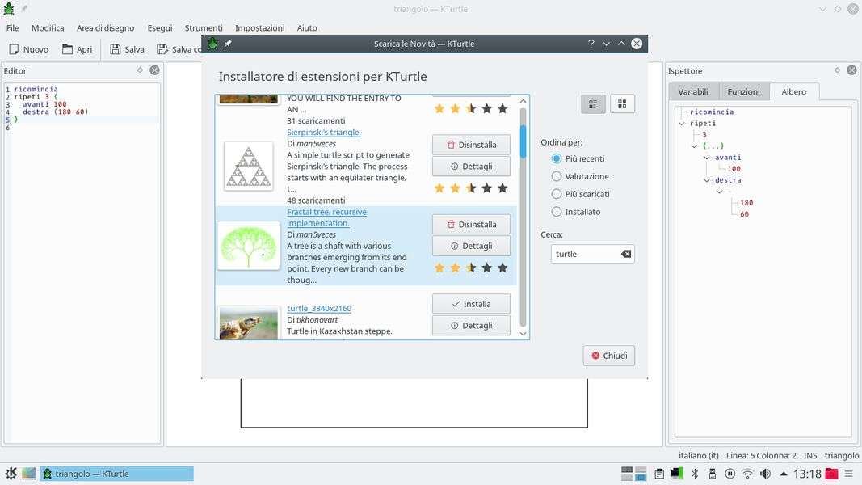Viewport: 862px width, 485px height.
Task: Disinstalla the Sierpinski's triangle extension
Action: point(471,145)
